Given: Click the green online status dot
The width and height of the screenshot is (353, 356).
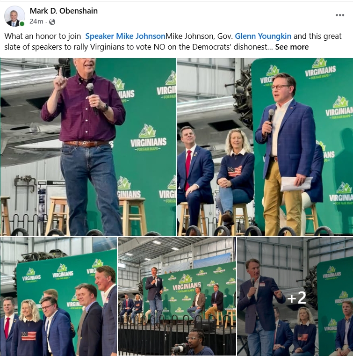Looking at the screenshot, I should (x=22, y=24).
